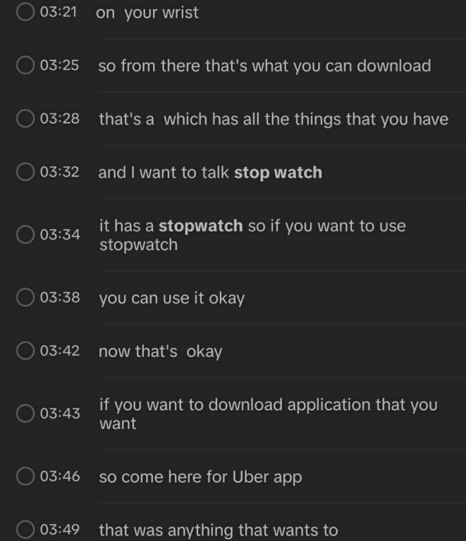Select the radio circle beside 03:32
This screenshot has width=466, height=541.
coord(25,172)
